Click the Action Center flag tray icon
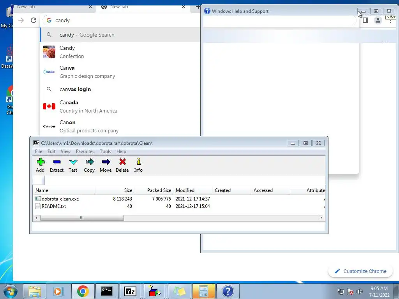 pyautogui.click(x=350, y=292)
